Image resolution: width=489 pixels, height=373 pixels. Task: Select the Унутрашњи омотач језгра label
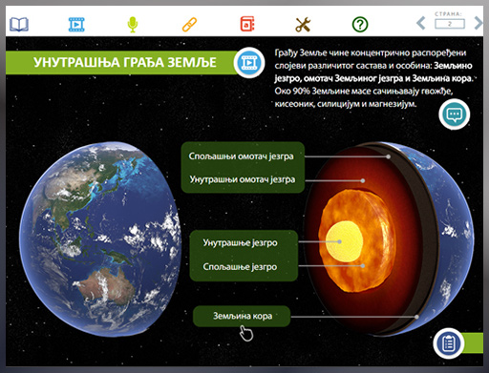click(x=243, y=179)
